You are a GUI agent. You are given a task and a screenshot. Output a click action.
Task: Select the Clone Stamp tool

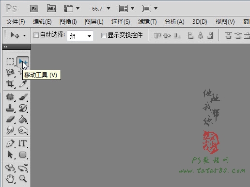10,108
